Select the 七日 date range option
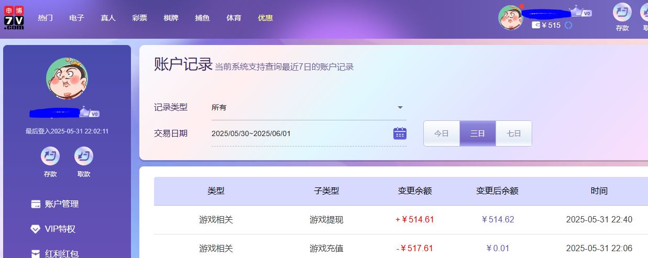 coord(513,133)
